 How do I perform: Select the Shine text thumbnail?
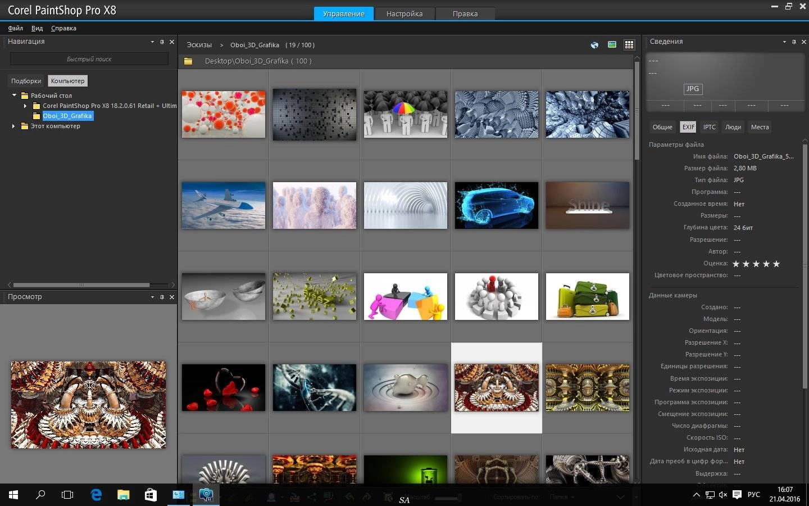pos(588,205)
